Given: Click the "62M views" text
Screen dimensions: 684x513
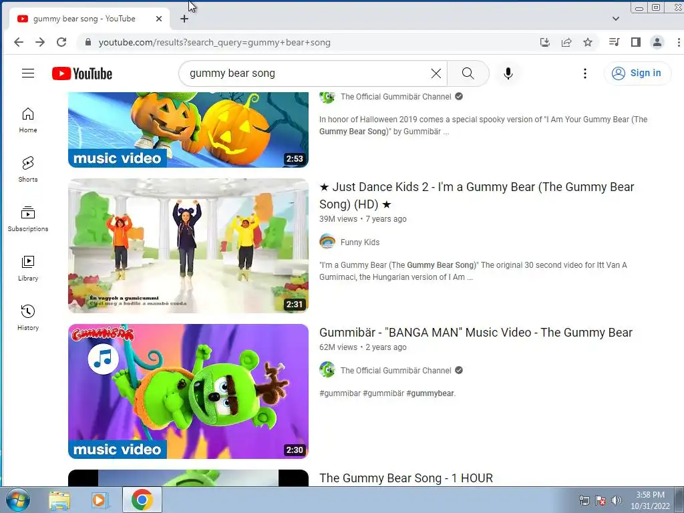Looking at the screenshot, I should point(338,347).
